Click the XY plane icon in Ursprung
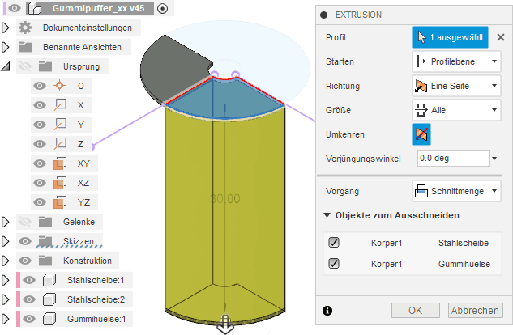Screen dimensions: 513x335 (58, 163)
